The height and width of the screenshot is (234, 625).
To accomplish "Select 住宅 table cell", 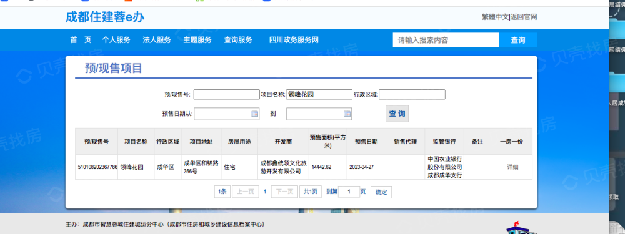I will click(x=239, y=167).
